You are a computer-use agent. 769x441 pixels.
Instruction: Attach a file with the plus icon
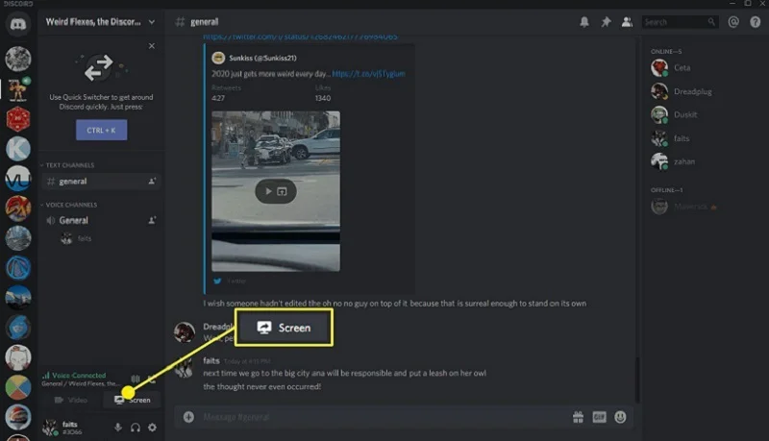[x=188, y=417]
